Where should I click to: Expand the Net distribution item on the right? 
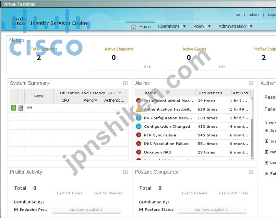coord(266,152)
